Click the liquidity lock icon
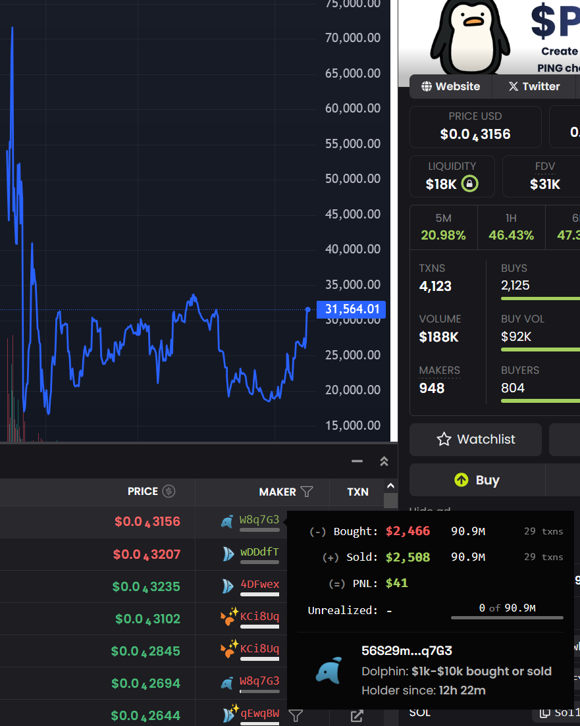This screenshot has width=580, height=726. click(x=469, y=184)
